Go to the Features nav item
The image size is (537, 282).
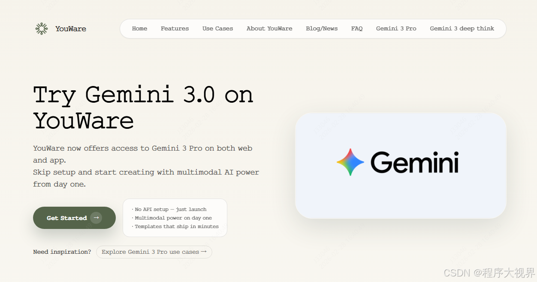pyautogui.click(x=175, y=29)
